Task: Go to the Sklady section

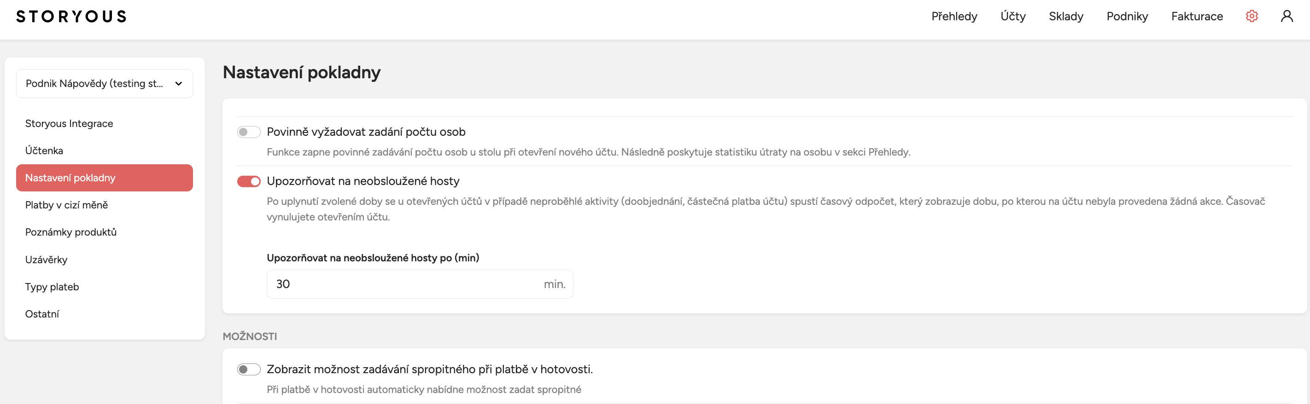Action: (x=1066, y=16)
